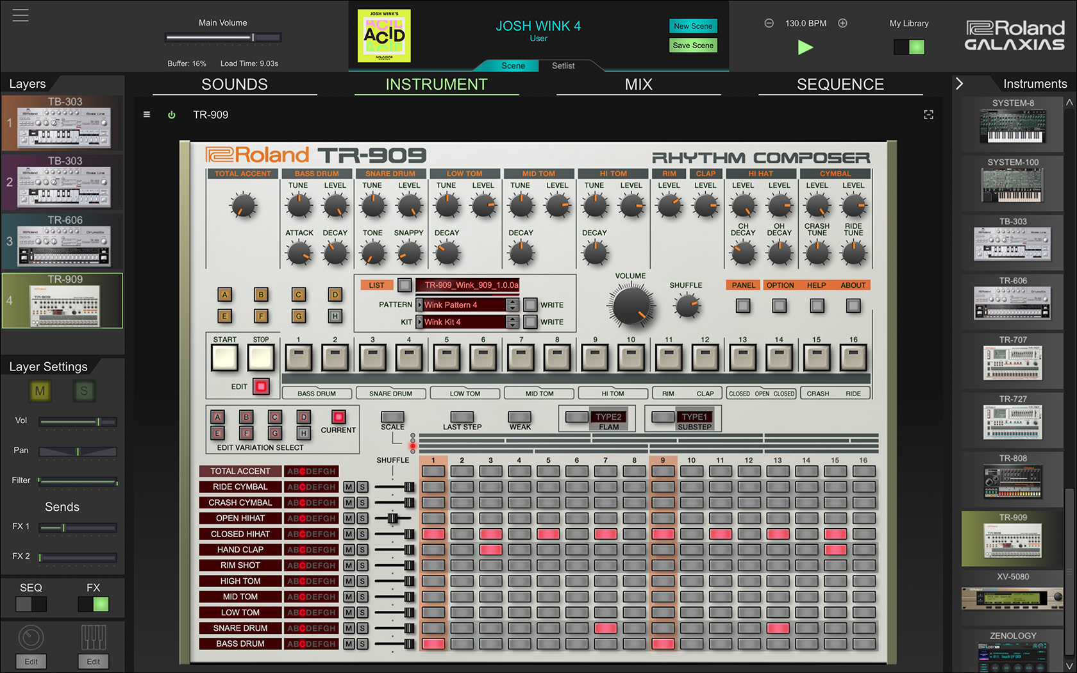Click the Main Volume slider

click(x=223, y=38)
